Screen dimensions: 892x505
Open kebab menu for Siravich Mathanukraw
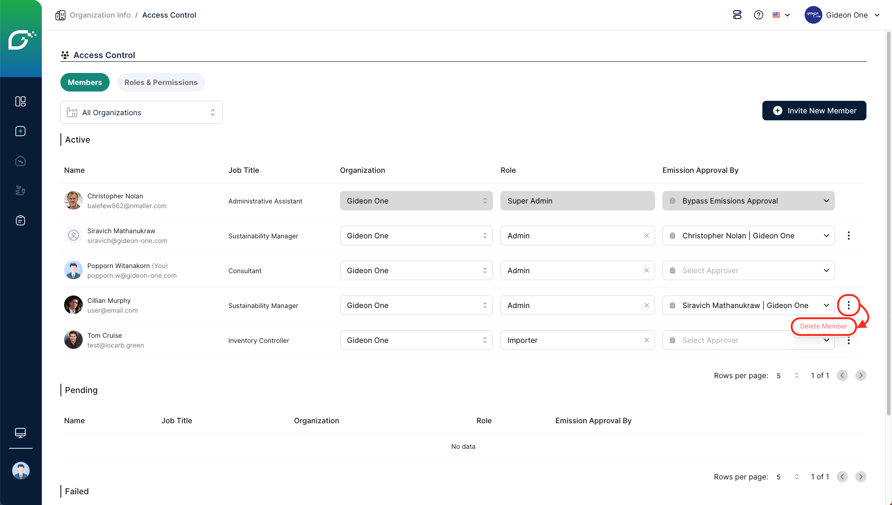(x=848, y=236)
